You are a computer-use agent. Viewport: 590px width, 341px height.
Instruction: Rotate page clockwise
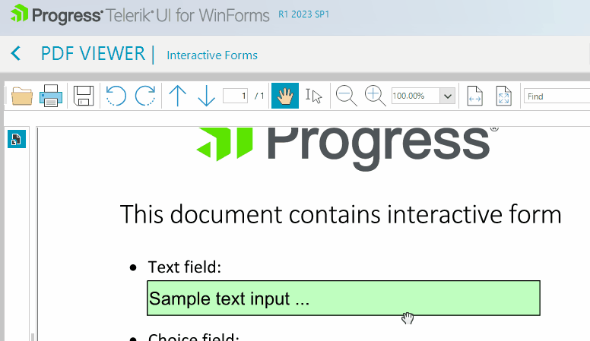coord(145,96)
